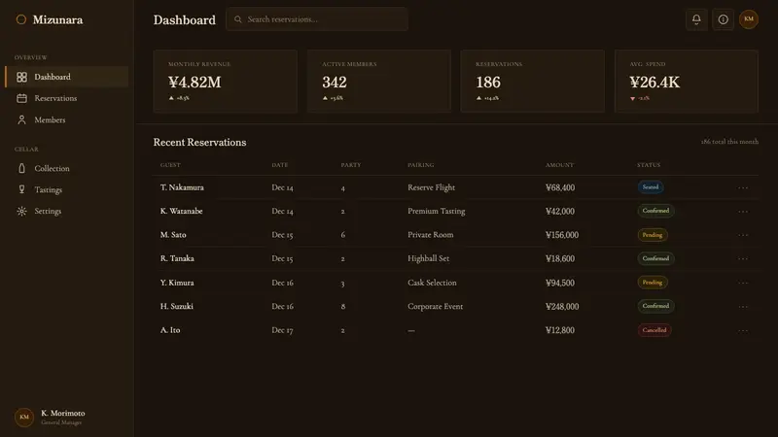Click the Tastings glass icon
The height and width of the screenshot is (437, 778).
[21, 189]
